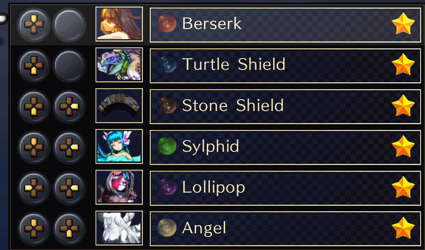The width and height of the screenshot is (425, 250).
Task: Toggle the favorite star for Stone Shield
Action: click(x=403, y=105)
